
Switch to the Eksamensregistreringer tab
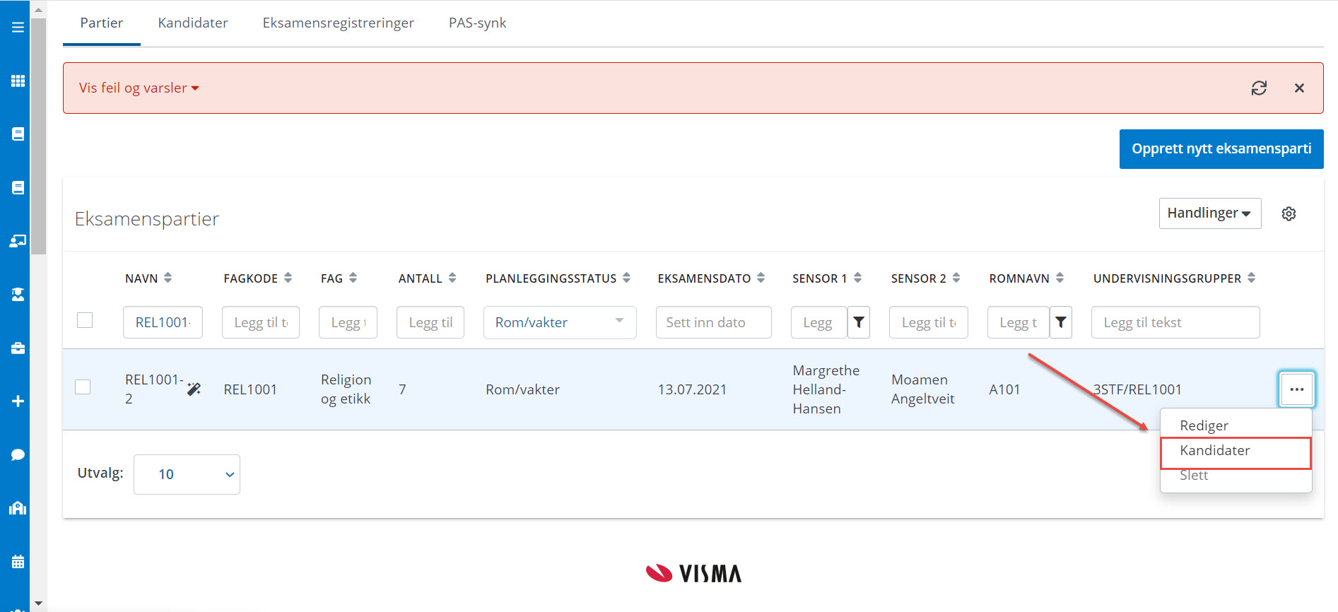tap(338, 23)
